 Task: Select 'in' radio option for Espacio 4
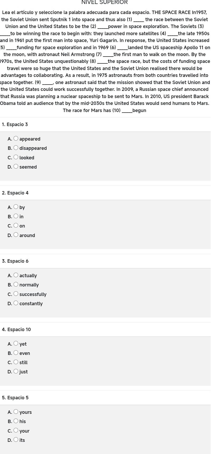click(x=16, y=216)
